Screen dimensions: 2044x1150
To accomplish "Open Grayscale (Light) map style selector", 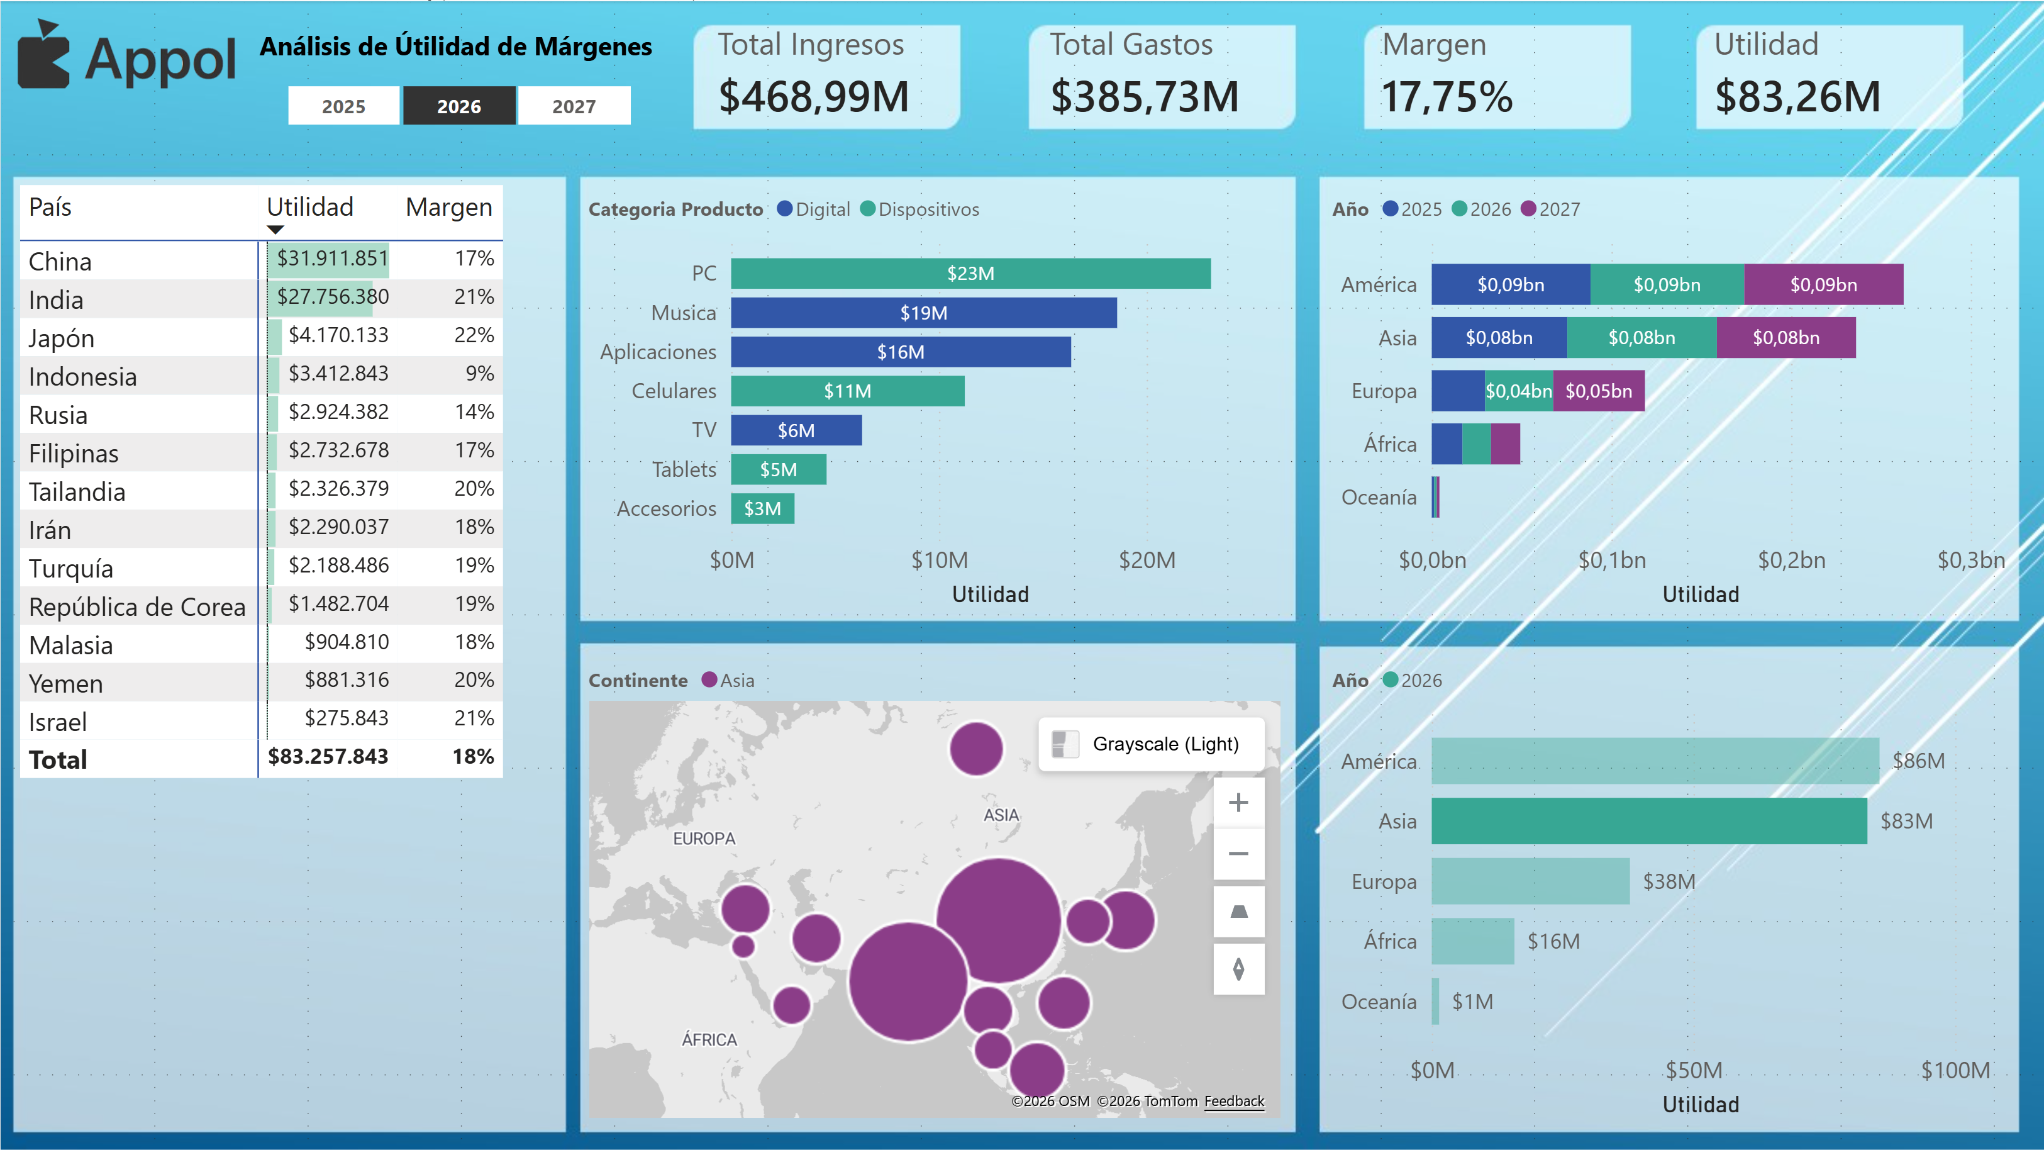I will (1164, 744).
